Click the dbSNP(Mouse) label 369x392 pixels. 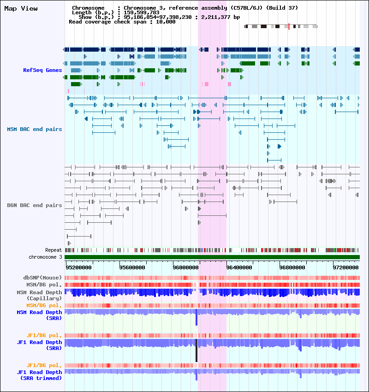[42, 278]
